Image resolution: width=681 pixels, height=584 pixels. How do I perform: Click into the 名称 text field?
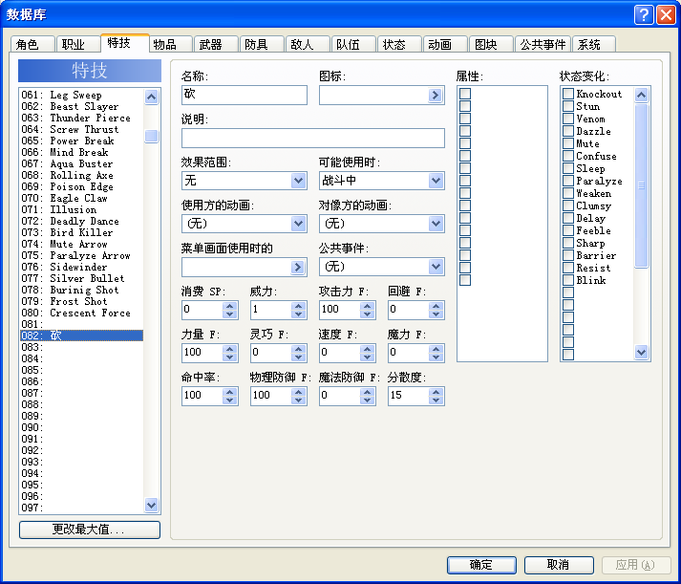[245, 96]
